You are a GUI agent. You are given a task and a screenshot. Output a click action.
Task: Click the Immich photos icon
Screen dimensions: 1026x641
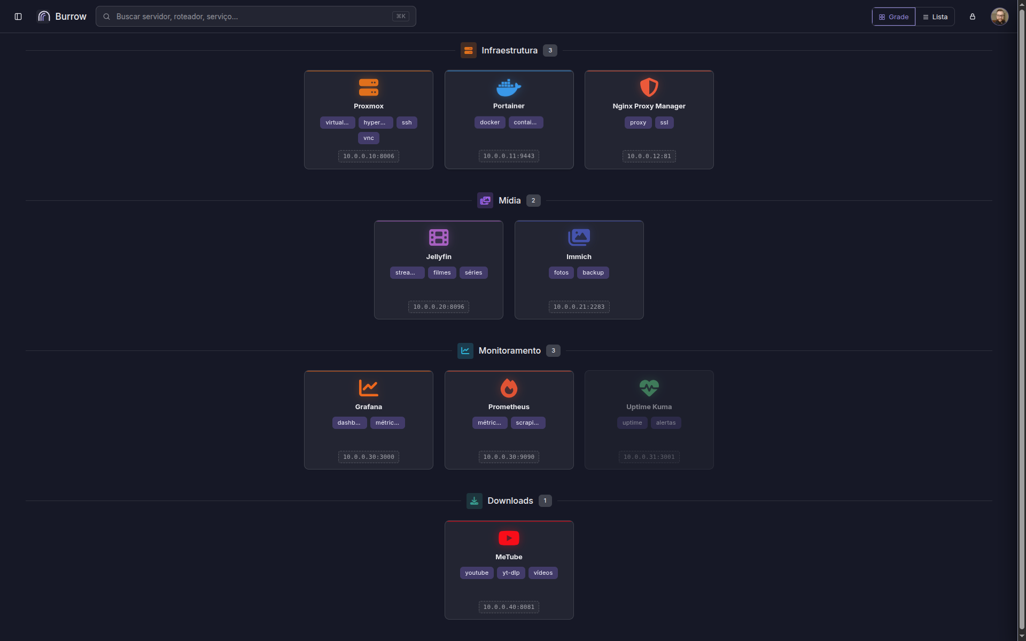tap(579, 237)
